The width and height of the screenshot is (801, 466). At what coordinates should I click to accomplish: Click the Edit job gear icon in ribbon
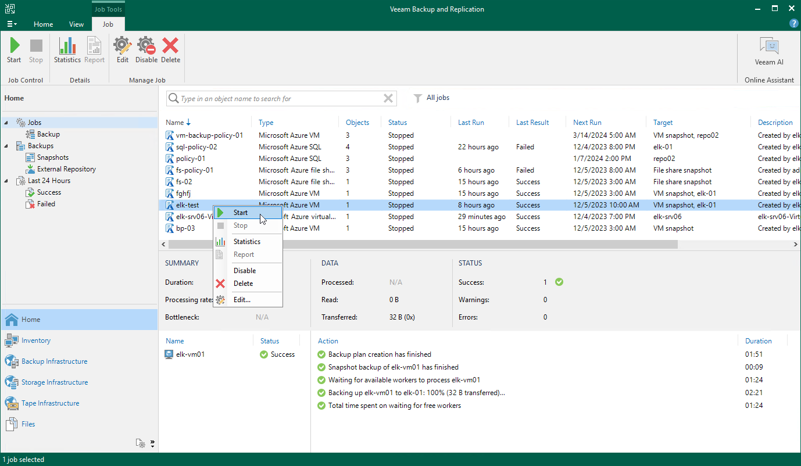tap(122, 46)
